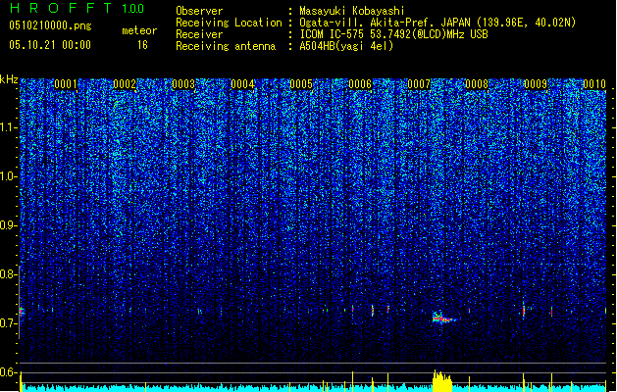Screen dimensions: 617x392
Task: Click the large yellow signal-level block near 0007
Action: pyautogui.click(x=442, y=381)
